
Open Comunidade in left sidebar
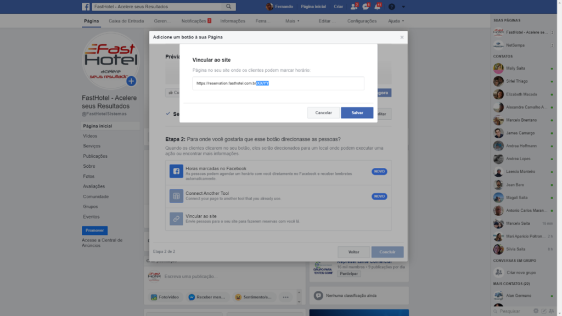click(95, 196)
